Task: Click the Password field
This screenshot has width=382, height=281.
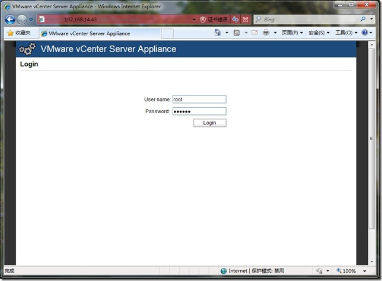Action: (199, 111)
